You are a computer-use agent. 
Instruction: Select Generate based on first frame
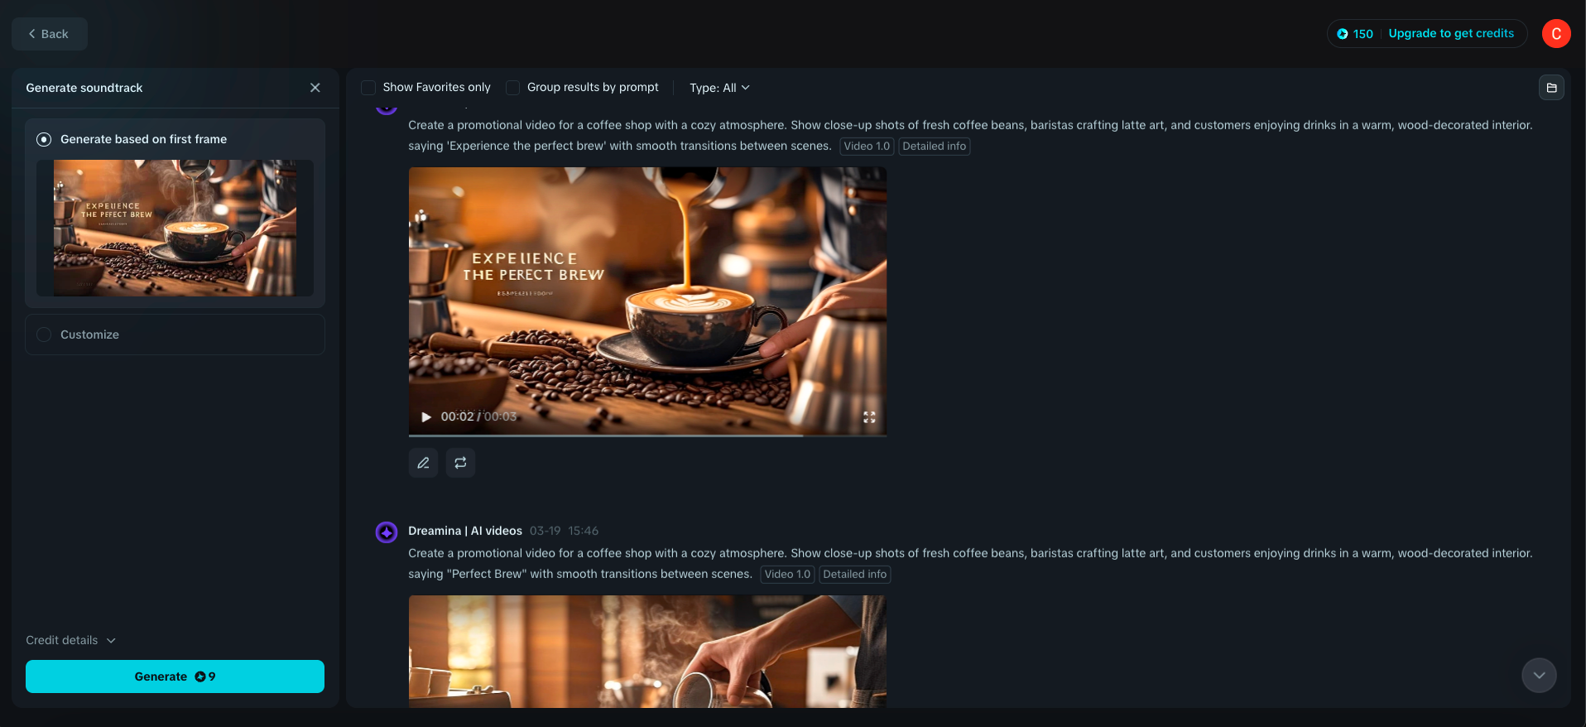44,140
